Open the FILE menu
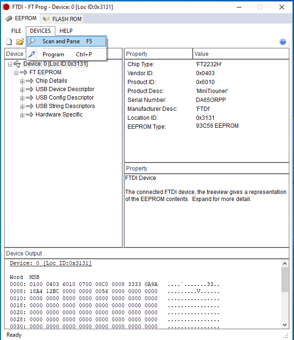 tap(16, 31)
